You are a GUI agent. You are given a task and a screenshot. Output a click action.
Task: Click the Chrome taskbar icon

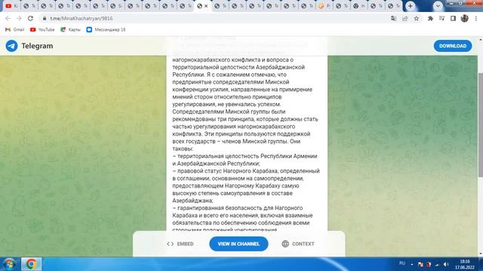31,264
